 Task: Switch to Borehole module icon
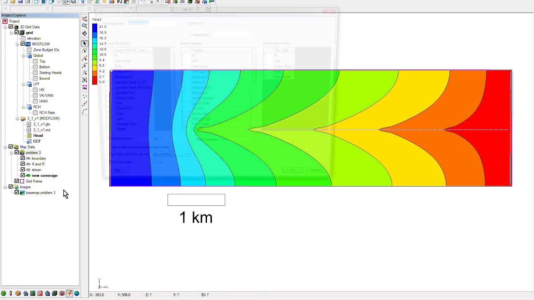click(11, 294)
